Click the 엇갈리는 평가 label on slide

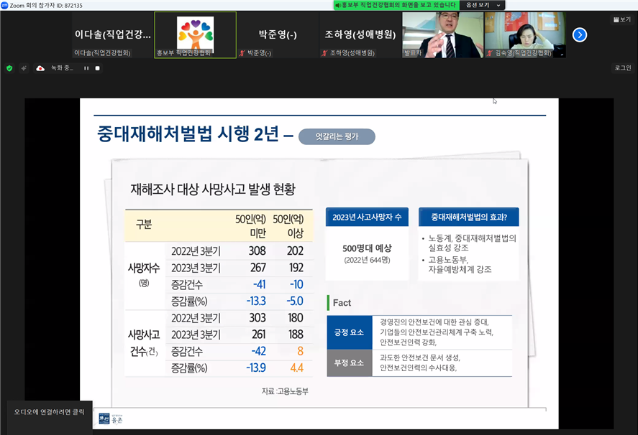point(337,136)
